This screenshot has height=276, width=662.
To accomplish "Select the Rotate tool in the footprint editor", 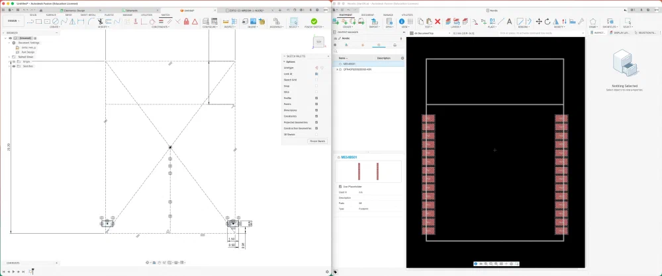I will click(x=547, y=21).
